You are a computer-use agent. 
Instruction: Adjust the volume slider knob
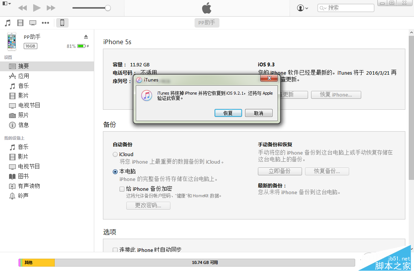coord(108,8)
